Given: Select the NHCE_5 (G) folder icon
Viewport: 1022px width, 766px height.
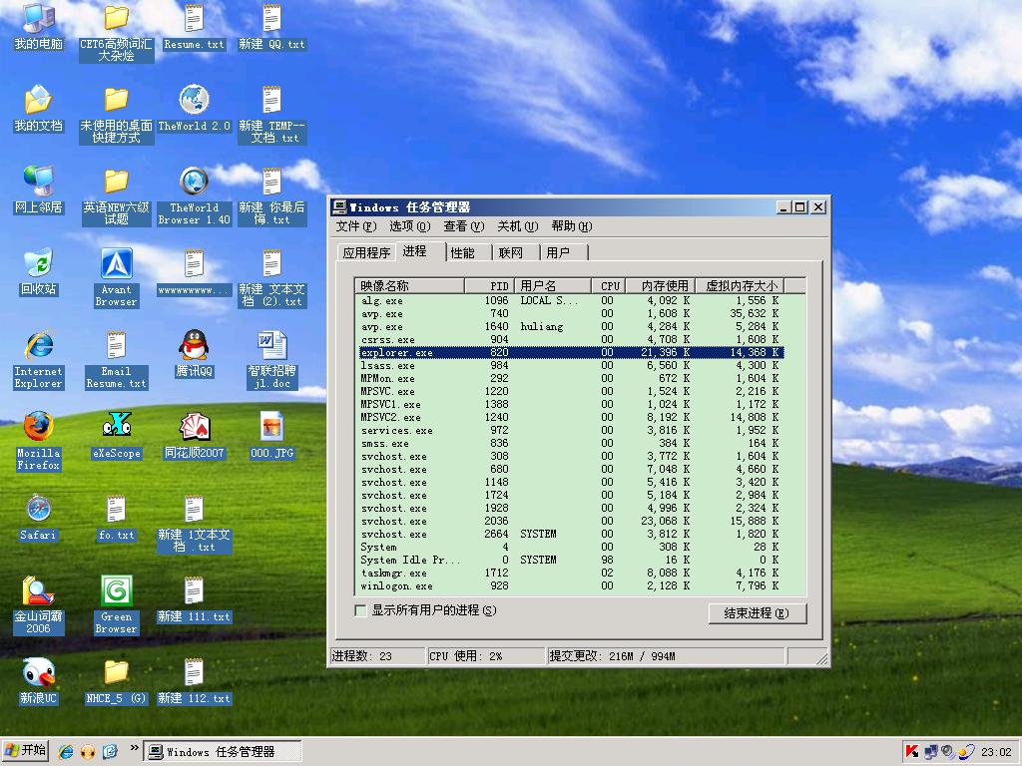Looking at the screenshot, I should (117, 681).
